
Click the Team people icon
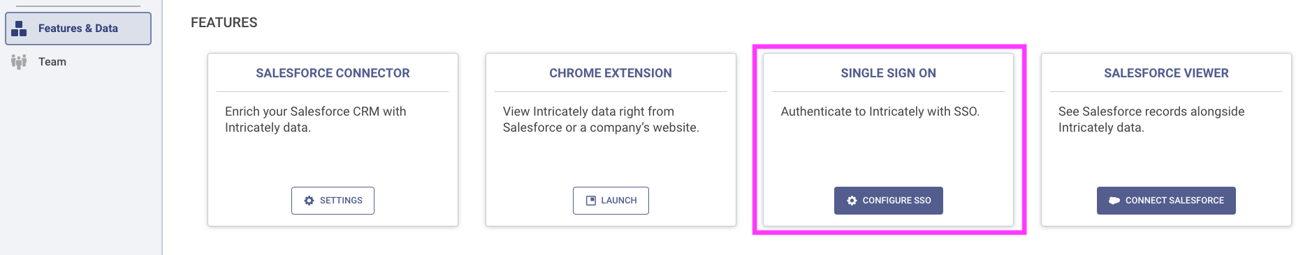(x=19, y=62)
